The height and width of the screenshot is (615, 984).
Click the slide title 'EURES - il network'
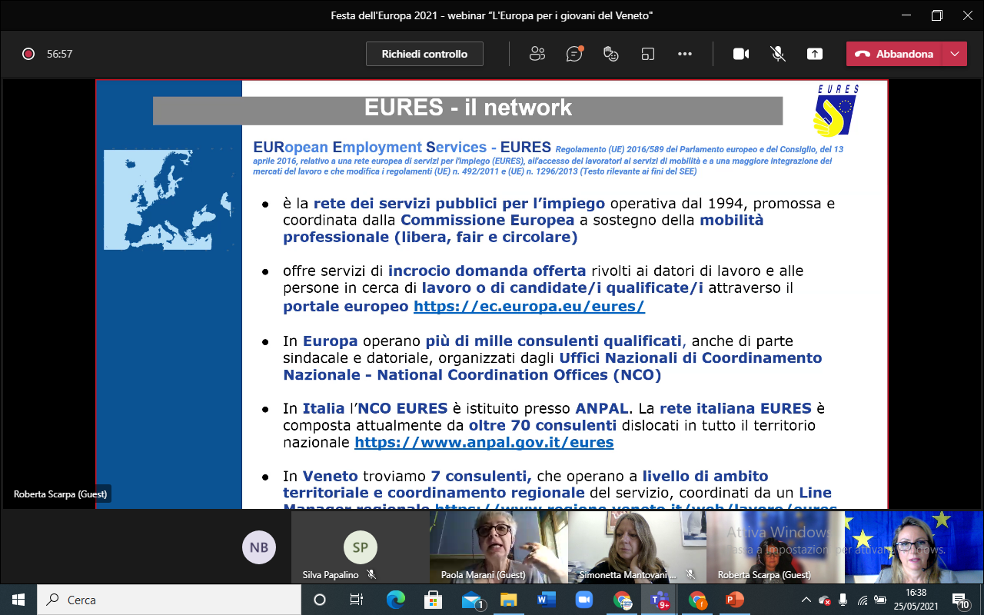[x=467, y=108]
